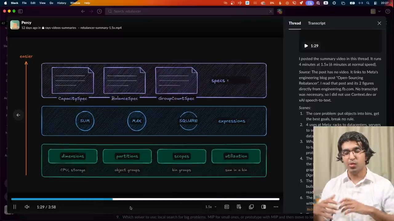Toggle the side panel view icon
The height and width of the screenshot is (221, 394).
click(x=263, y=207)
